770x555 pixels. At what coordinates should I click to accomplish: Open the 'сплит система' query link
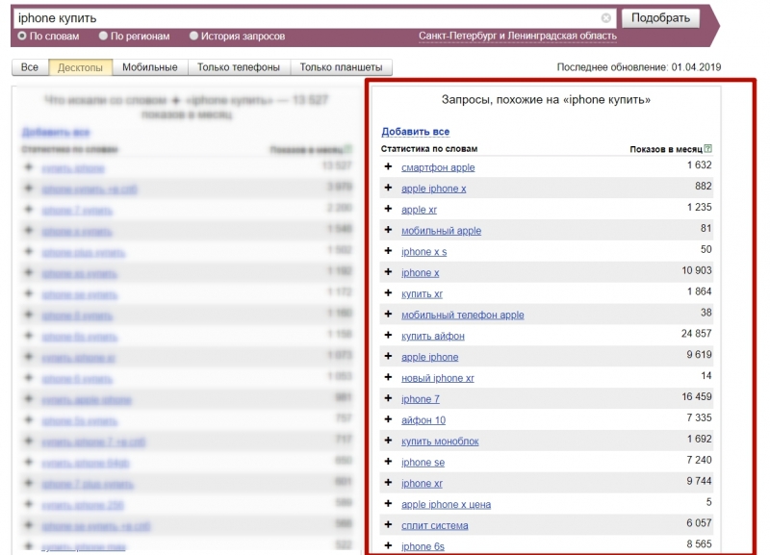click(x=435, y=525)
